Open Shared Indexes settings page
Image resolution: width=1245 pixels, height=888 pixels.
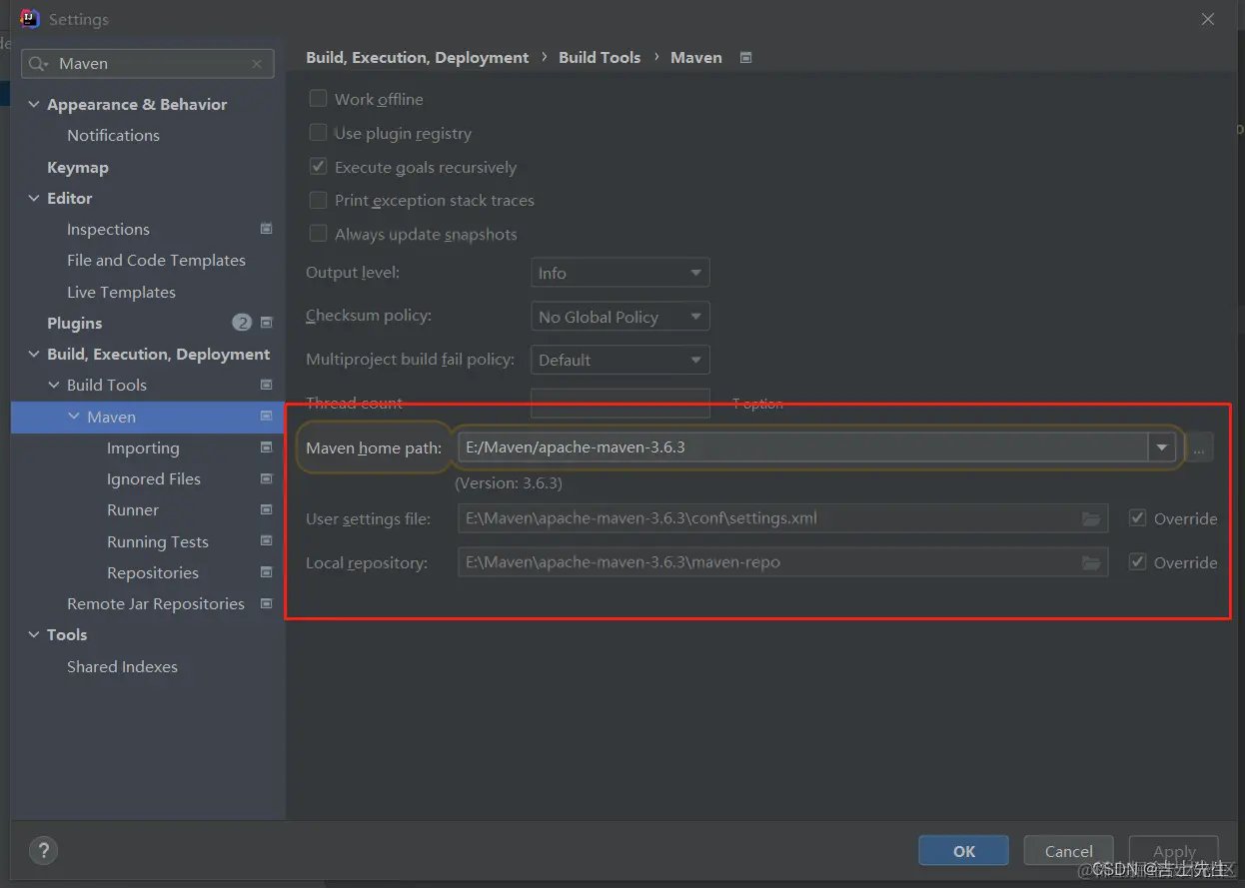[x=122, y=666]
